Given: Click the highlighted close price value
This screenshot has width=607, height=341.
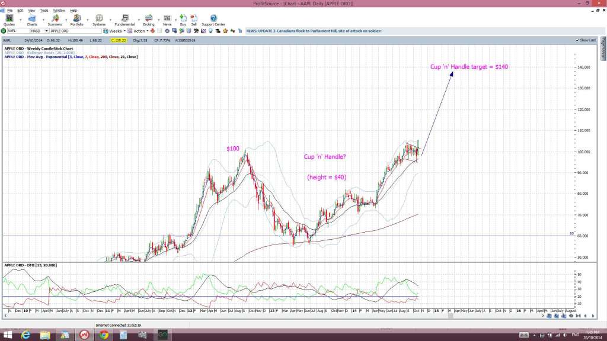Looking at the screenshot, I should click(119, 40).
